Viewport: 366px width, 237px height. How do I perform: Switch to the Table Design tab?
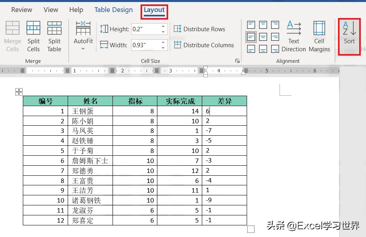coord(113,10)
